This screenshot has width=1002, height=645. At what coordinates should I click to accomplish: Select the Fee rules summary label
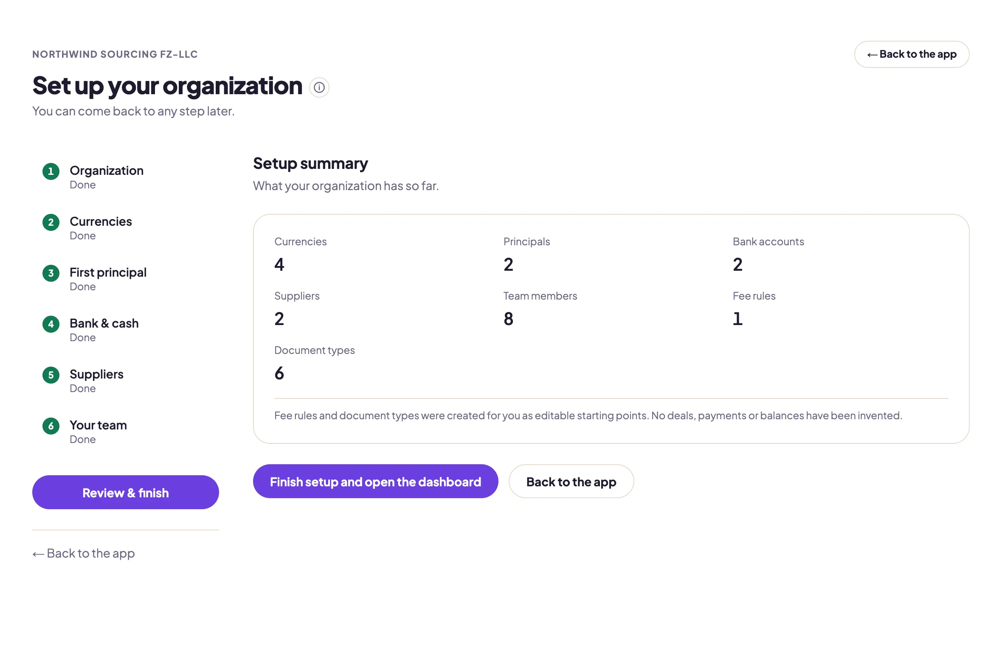[x=754, y=296]
